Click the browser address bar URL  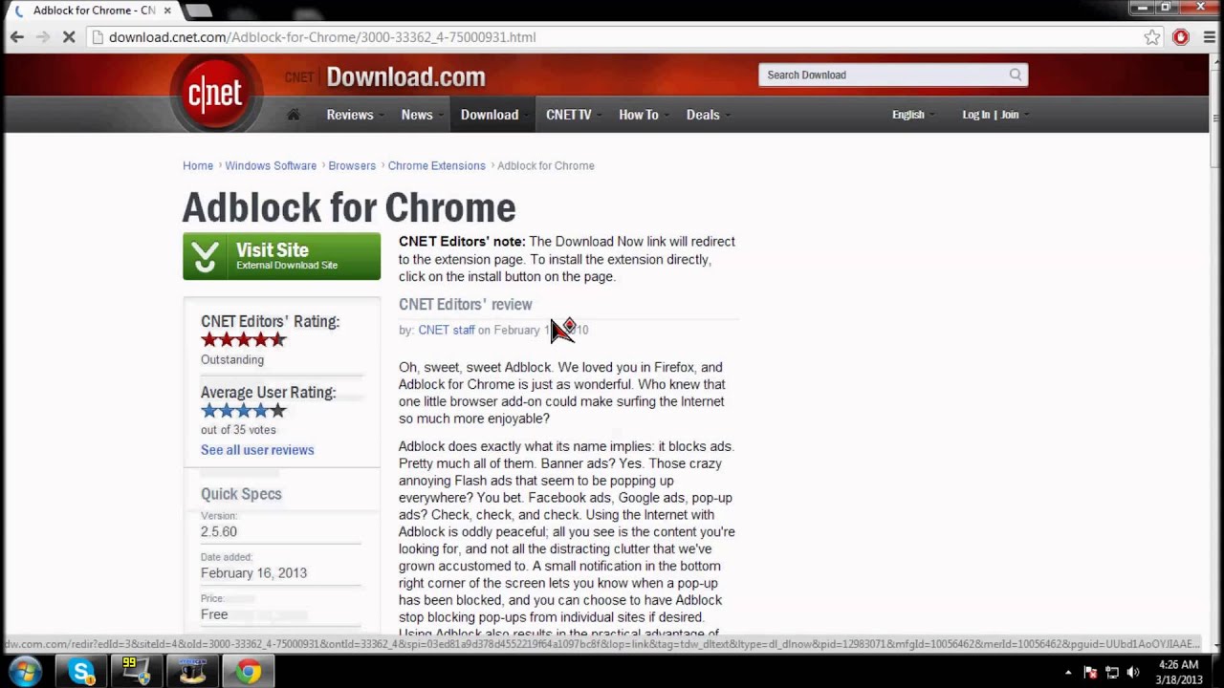coord(322,37)
